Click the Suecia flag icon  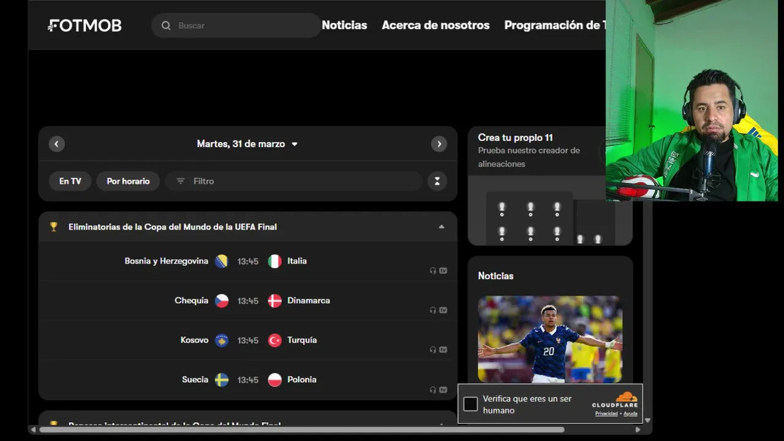point(222,380)
